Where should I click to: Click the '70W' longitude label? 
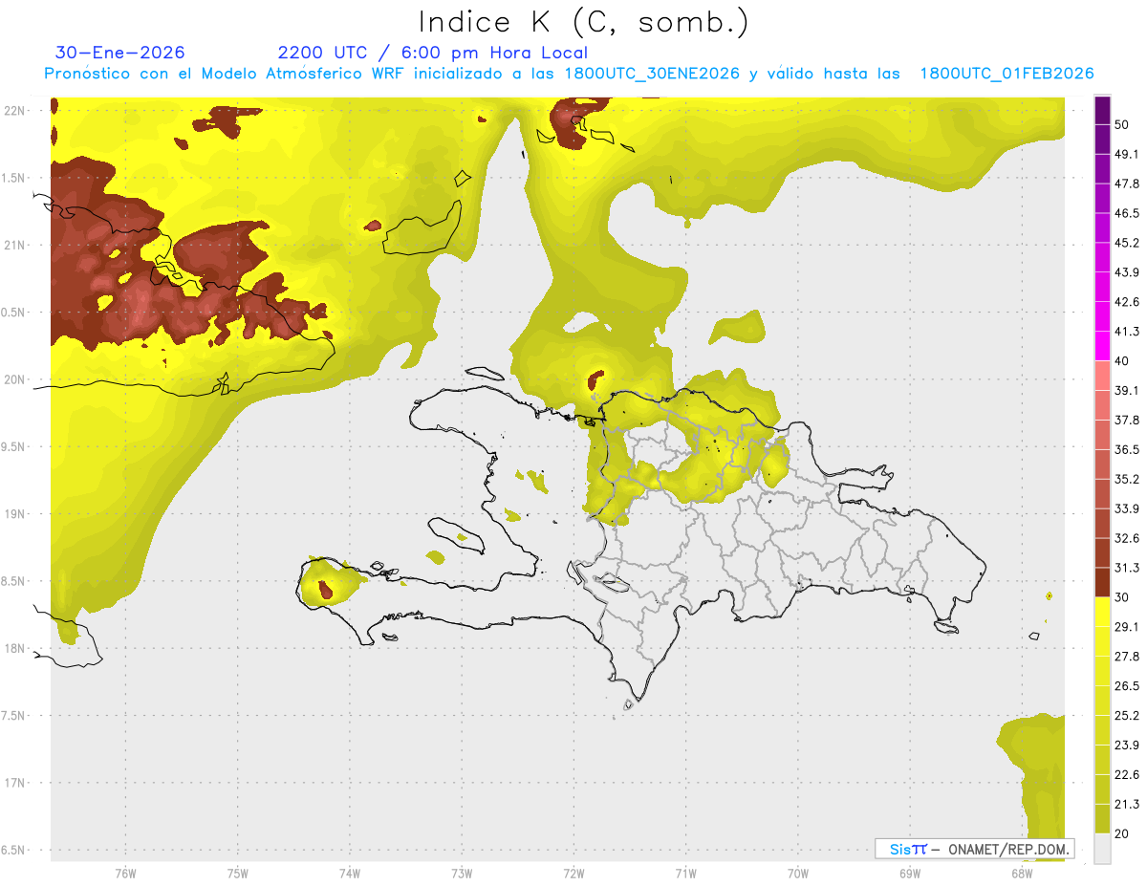tap(798, 873)
